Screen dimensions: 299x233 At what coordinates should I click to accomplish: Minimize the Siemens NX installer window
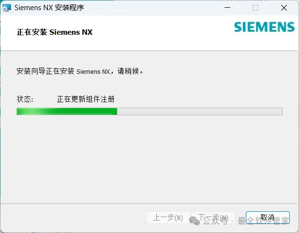coord(227,8)
